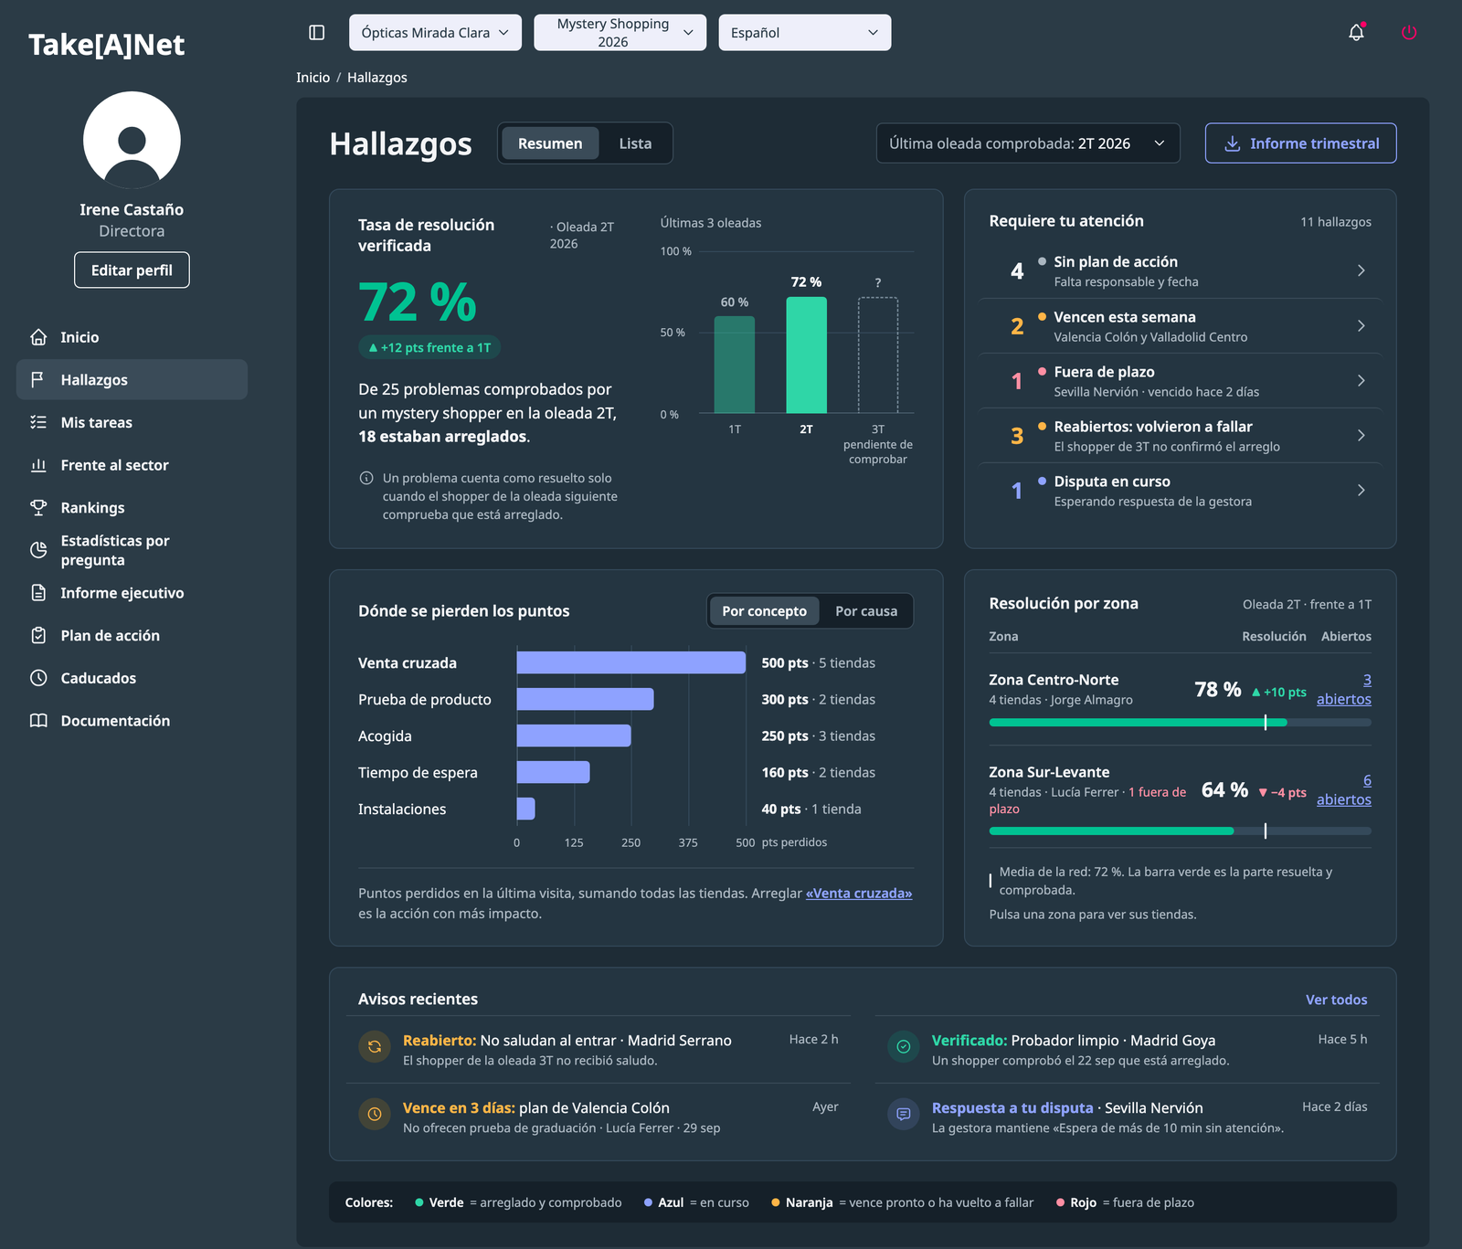This screenshot has height=1249, width=1462.
Task: Open the Ver todos link in Avisos
Action: tap(1336, 1000)
